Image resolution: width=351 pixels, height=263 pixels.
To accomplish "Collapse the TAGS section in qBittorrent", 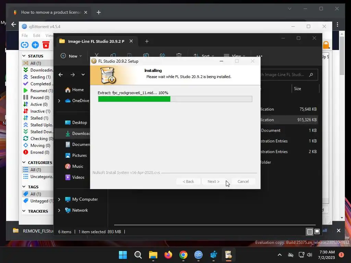I will click(x=24, y=187).
